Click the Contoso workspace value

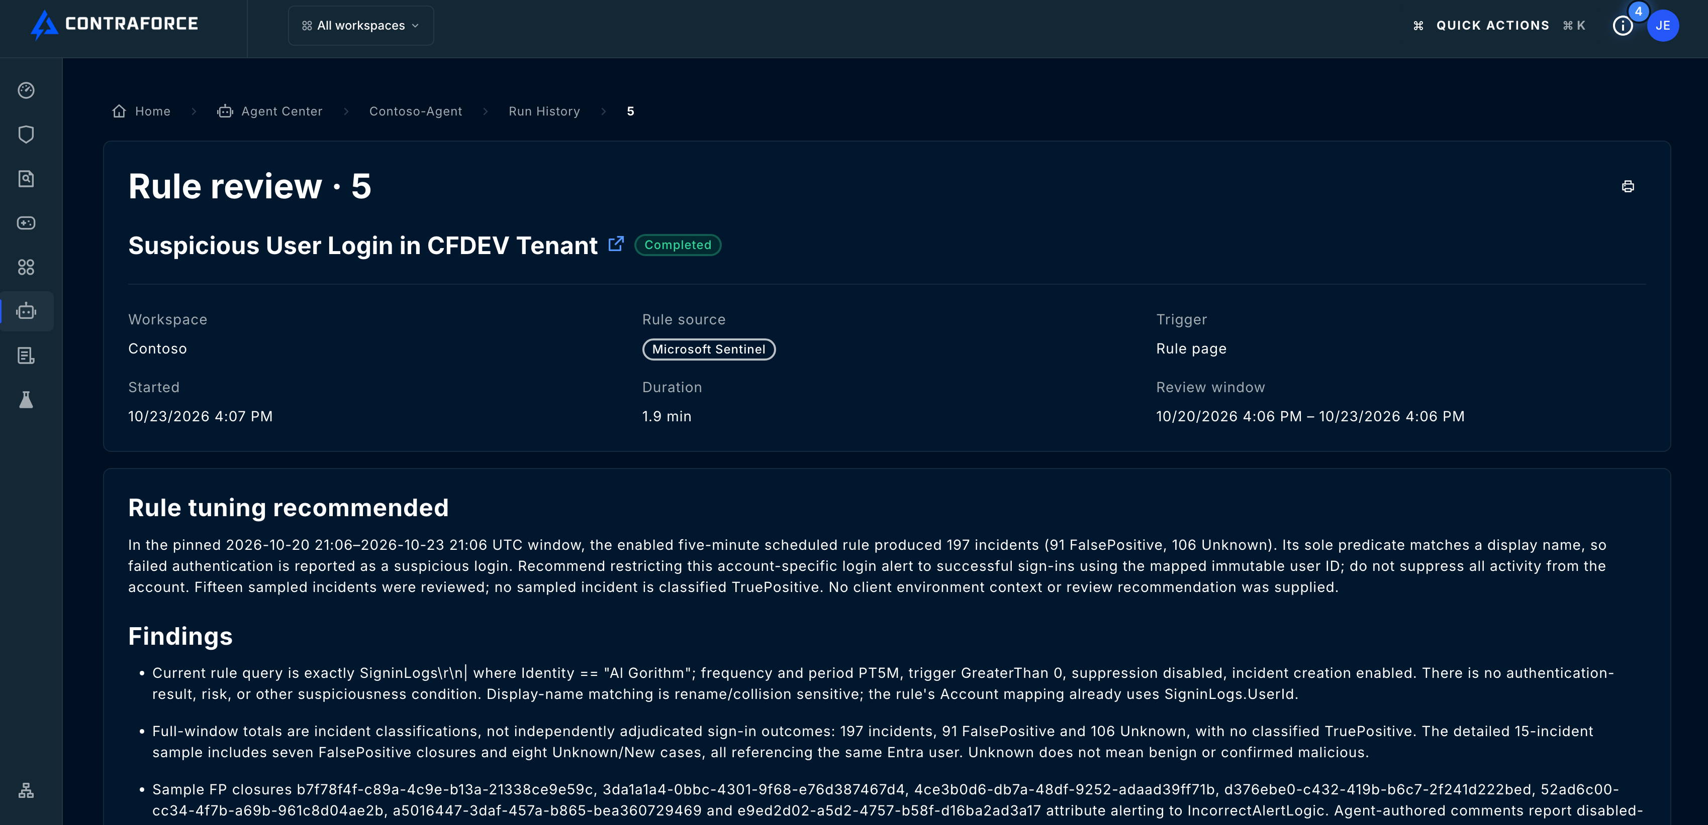[157, 349]
